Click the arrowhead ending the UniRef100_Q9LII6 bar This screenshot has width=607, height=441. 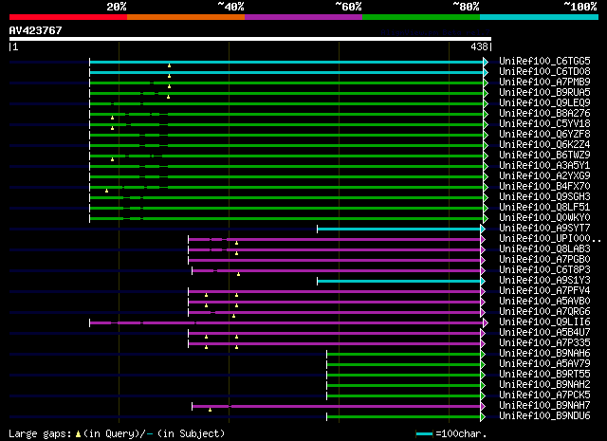point(486,322)
